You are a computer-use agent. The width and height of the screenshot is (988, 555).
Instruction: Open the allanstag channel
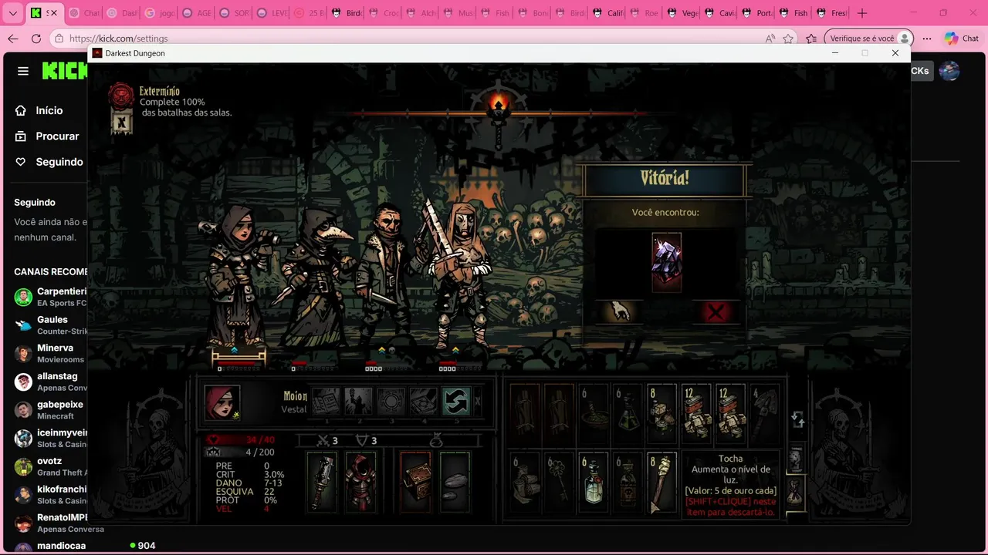[50, 382]
